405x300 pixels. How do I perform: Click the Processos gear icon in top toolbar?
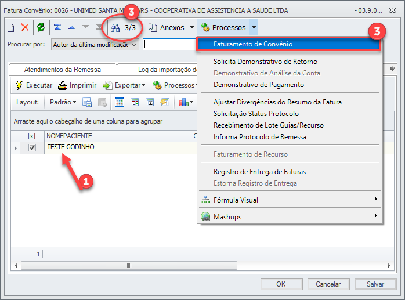coord(205,27)
